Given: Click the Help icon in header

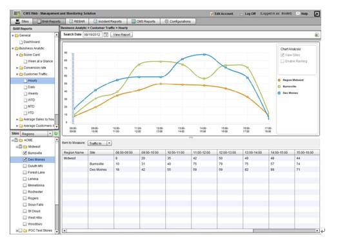Looking at the screenshot, I should (298, 14).
